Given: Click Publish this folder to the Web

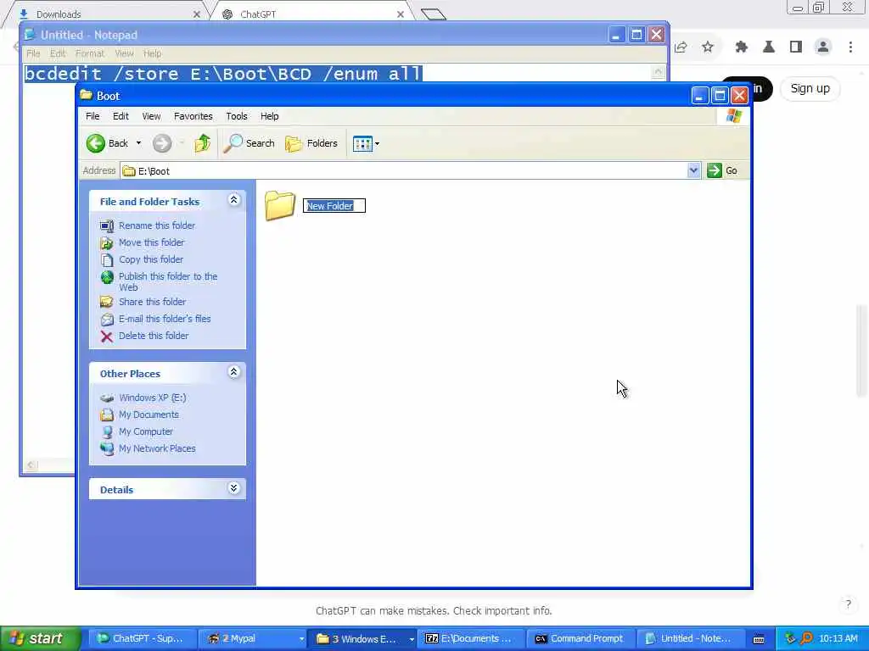Looking at the screenshot, I should point(168,281).
